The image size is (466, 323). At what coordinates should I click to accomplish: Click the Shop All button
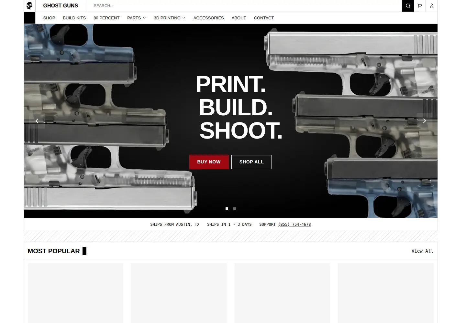coord(251,162)
